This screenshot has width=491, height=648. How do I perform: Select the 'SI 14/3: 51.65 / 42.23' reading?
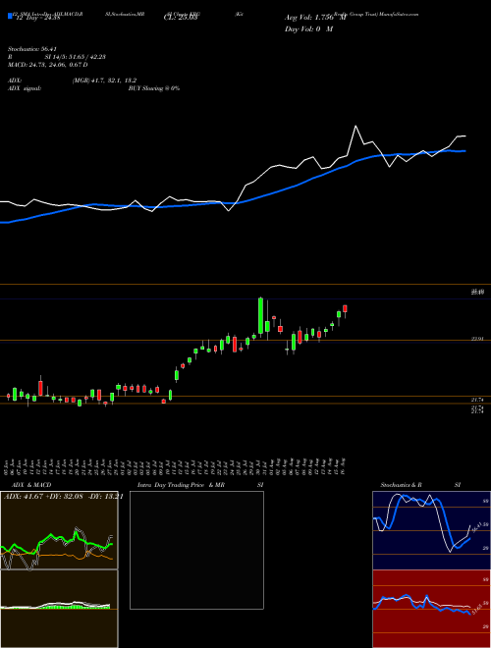[x=76, y=57]
